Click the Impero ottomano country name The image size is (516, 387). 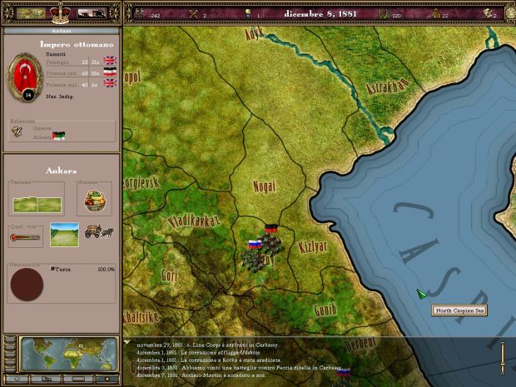[77, 44]
